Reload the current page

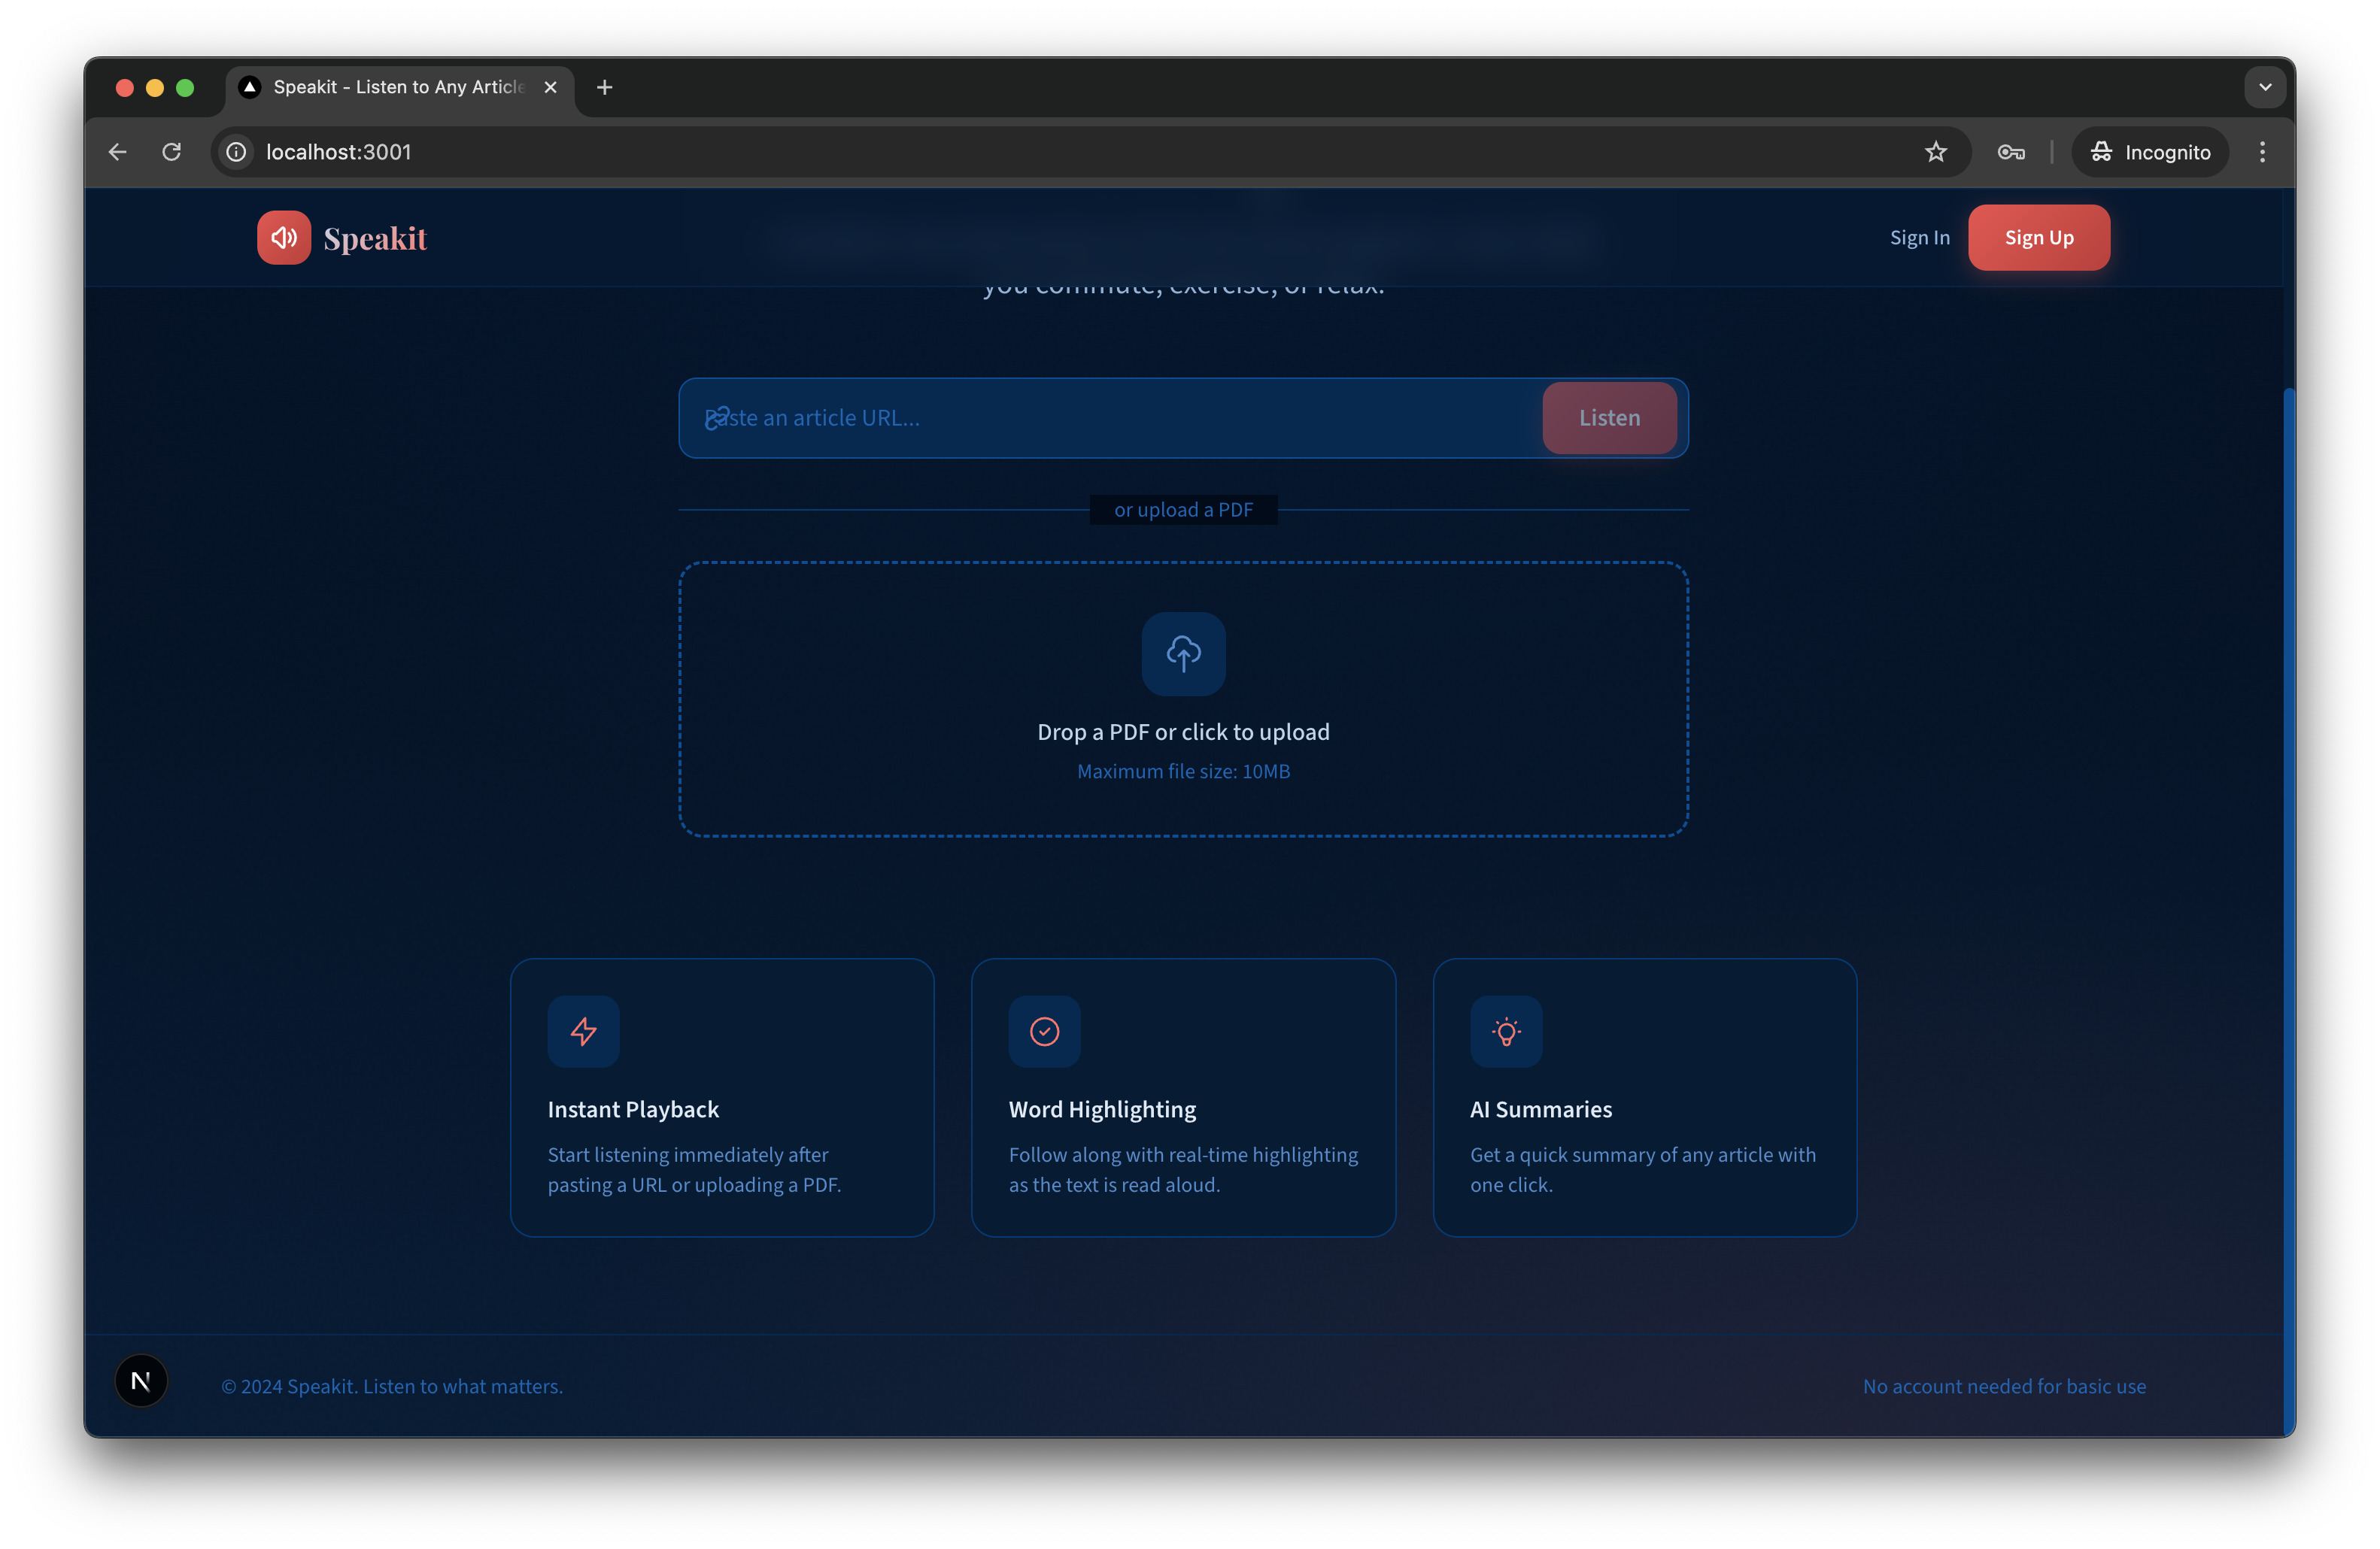[x=172, y=152]
